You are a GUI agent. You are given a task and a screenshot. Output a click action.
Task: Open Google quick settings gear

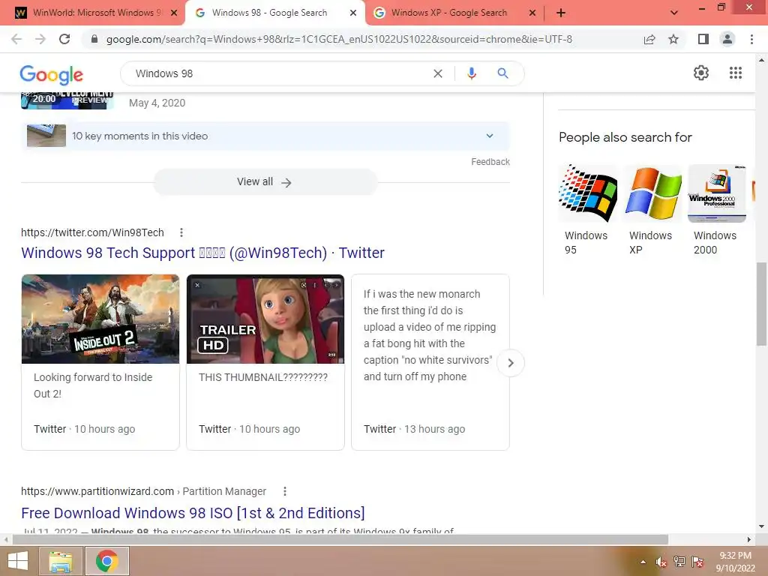point(701,73)
